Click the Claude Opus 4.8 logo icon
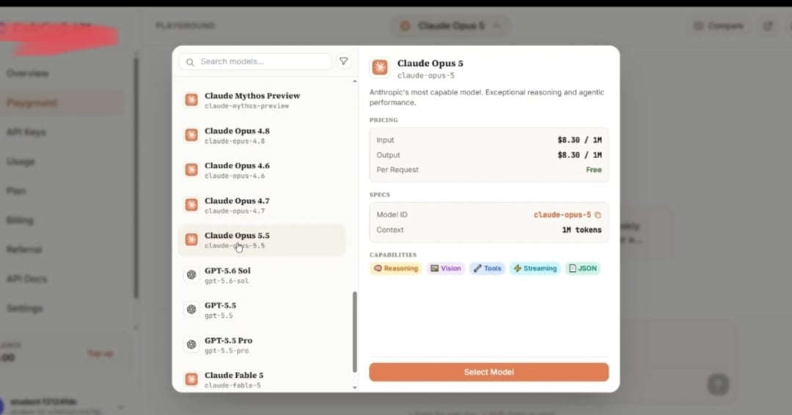Viewport: 792px width, 415px height. pyautogui.click(x=191, y=135)
